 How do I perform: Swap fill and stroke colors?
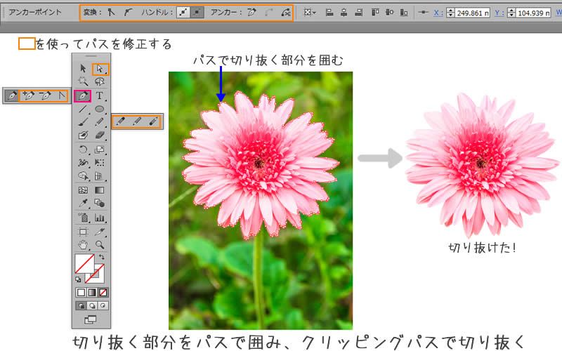click(102, 256)
